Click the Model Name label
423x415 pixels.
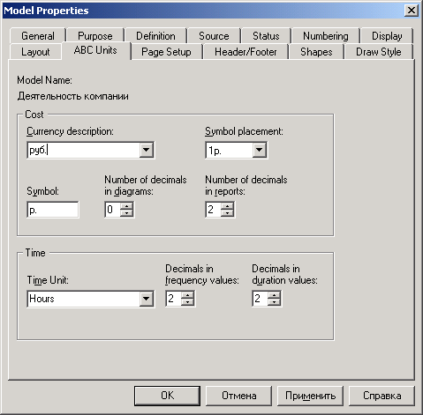(44, 80)
